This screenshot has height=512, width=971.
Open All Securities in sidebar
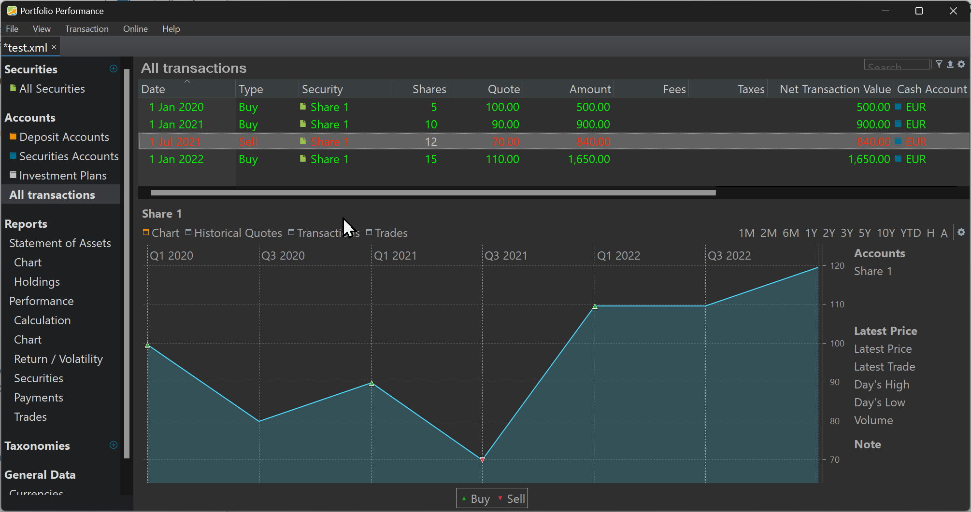click(52, 89)
